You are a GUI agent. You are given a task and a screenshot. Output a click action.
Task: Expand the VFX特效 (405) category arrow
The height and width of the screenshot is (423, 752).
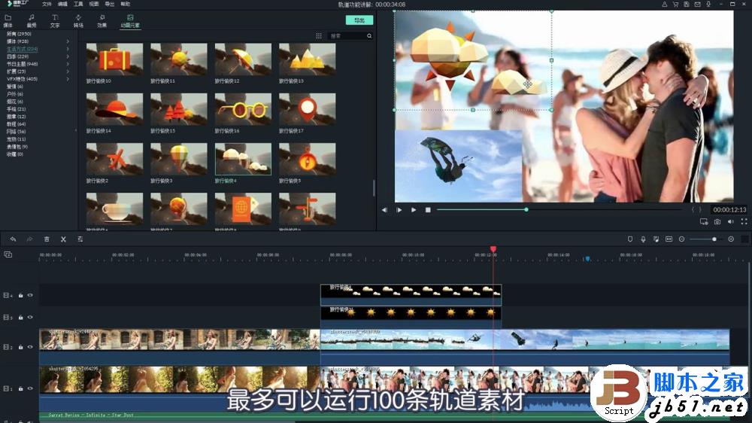click(x=68, y=79)
